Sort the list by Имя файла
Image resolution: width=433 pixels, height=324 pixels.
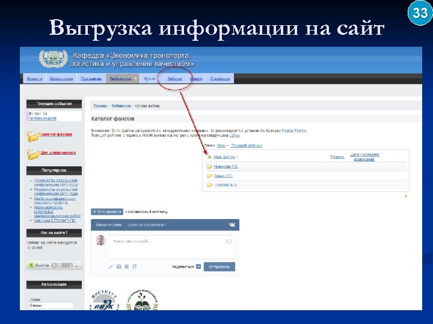point(224,157)
